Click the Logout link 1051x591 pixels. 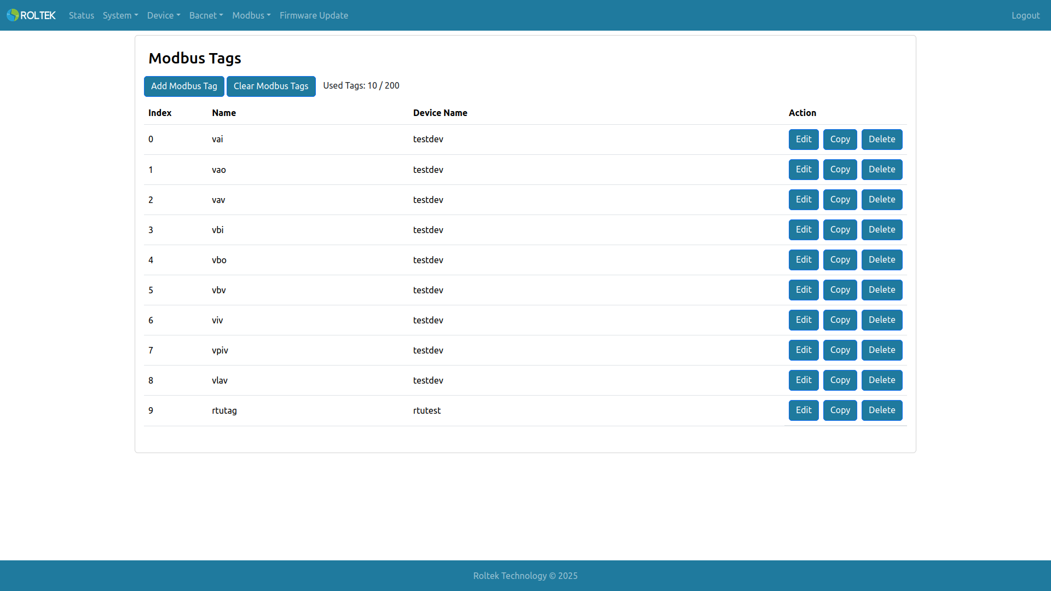pyautogui.click(x=1025, y=15)
